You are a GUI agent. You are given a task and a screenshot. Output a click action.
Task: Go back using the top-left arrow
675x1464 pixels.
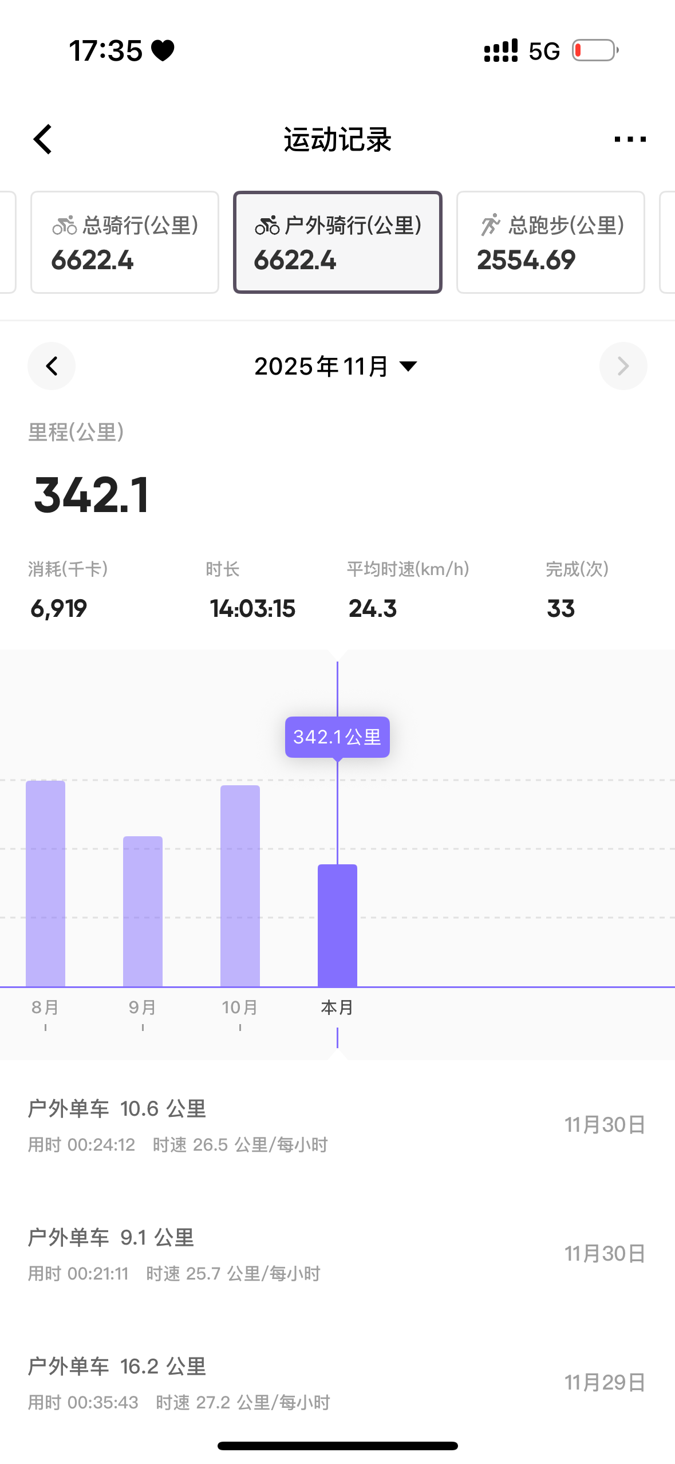tap(43, 139)
